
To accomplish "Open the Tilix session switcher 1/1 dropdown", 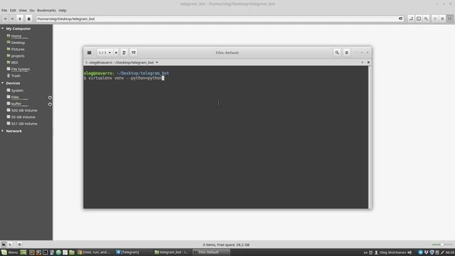I will pos(105,53).
